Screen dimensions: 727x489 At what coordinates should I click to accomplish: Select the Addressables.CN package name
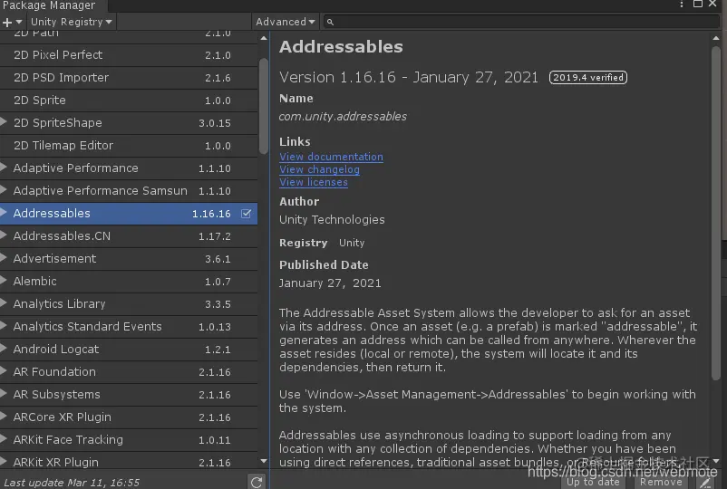click(x=62, y=236)
